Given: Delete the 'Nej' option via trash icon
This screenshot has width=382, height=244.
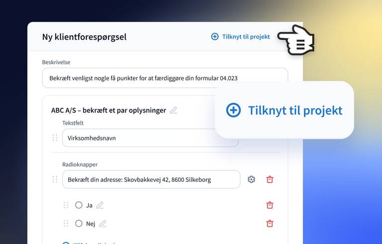Looking at the screenshot, I should point(270,224).
